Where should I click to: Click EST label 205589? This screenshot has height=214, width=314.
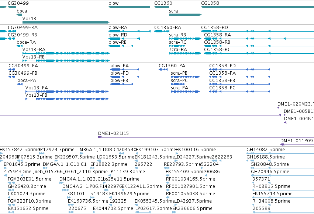262,208
